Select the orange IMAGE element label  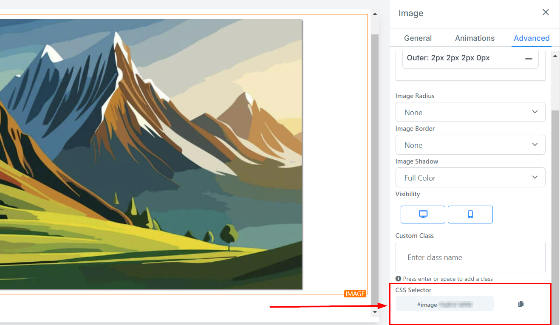pyautogui.click(x=355, y=294)
